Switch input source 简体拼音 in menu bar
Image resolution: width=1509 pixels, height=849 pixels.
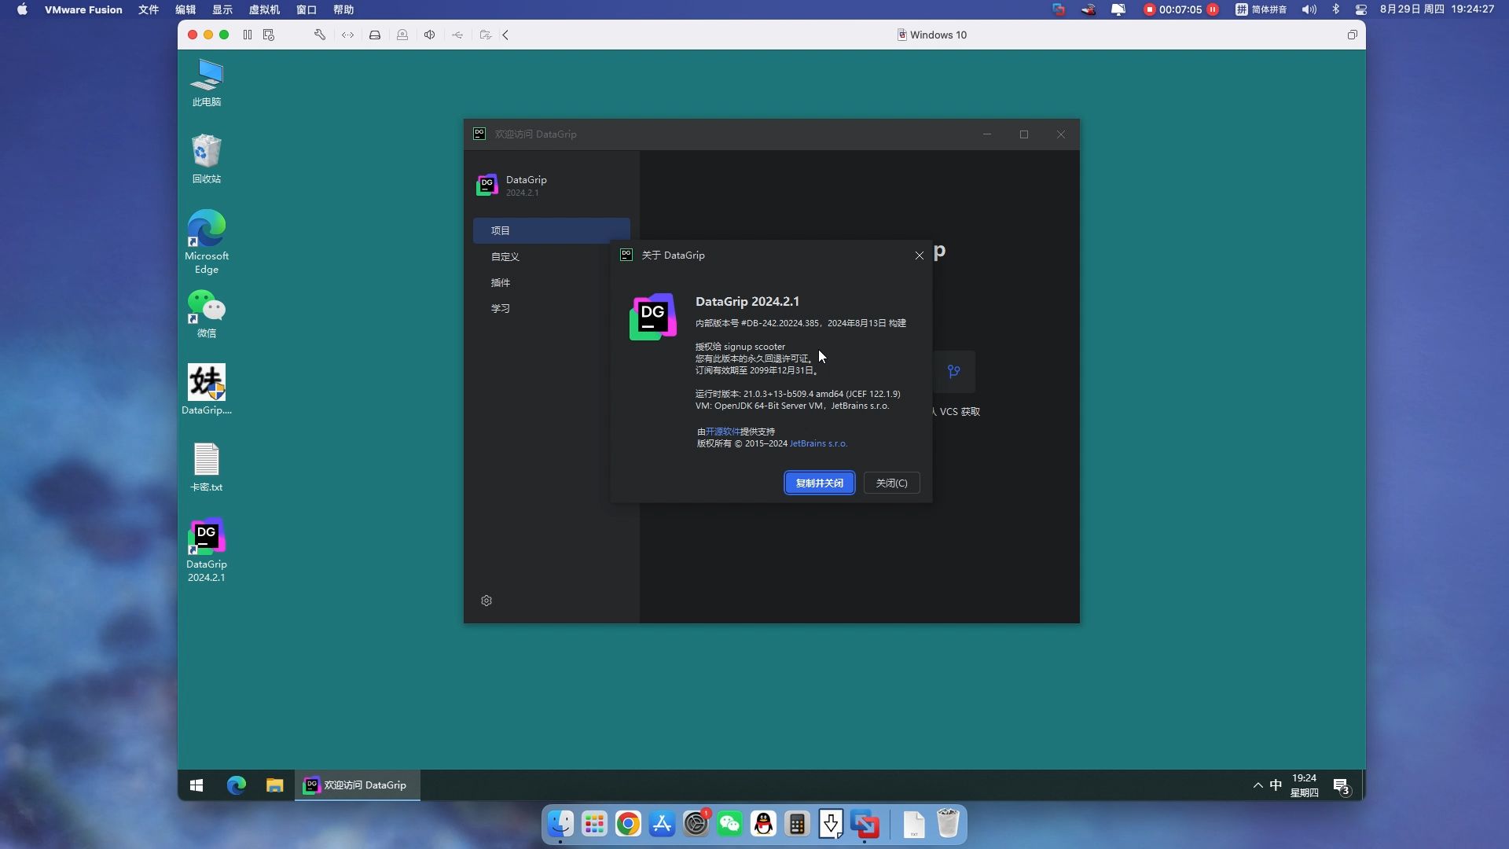(1261, 9)
